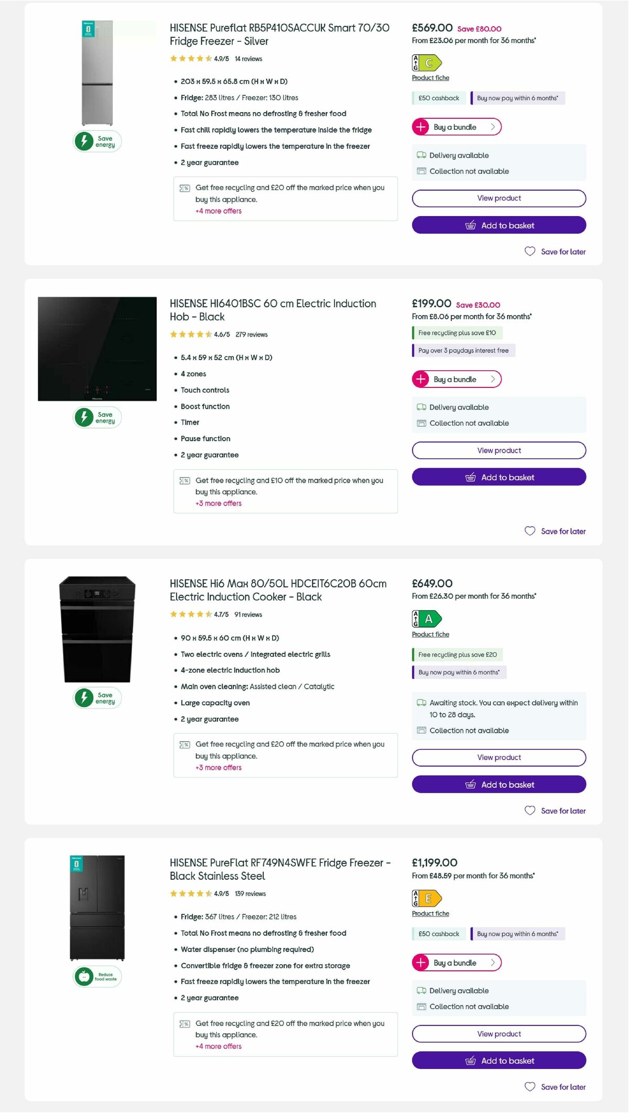Select the delivery truck icon for the Pureflat fridge freezer

420,155
